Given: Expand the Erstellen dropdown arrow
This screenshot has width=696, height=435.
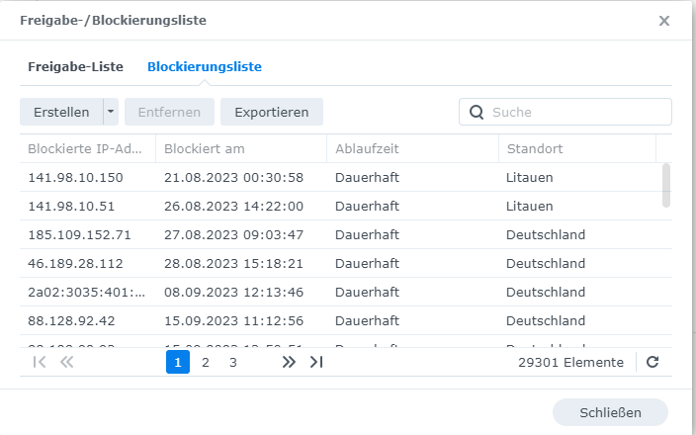Looking at the screenshot, I should [111, 112].
